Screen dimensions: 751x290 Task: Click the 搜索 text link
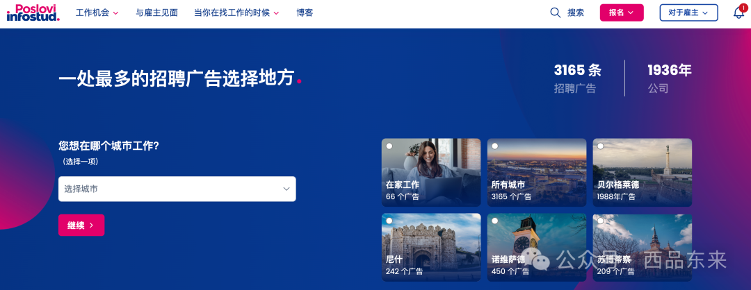[x=576, y=13]
